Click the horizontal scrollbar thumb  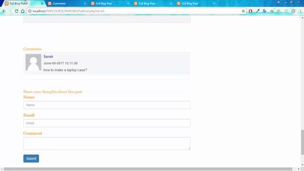pos(148,169)
